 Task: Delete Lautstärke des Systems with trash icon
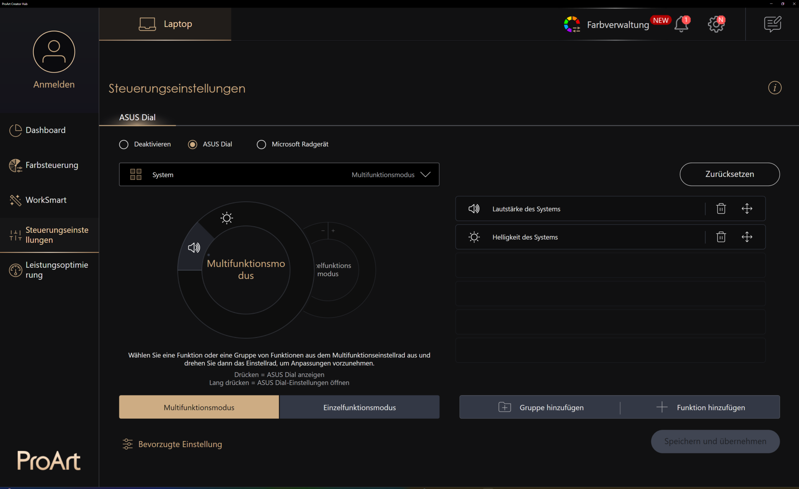[721, 209]
